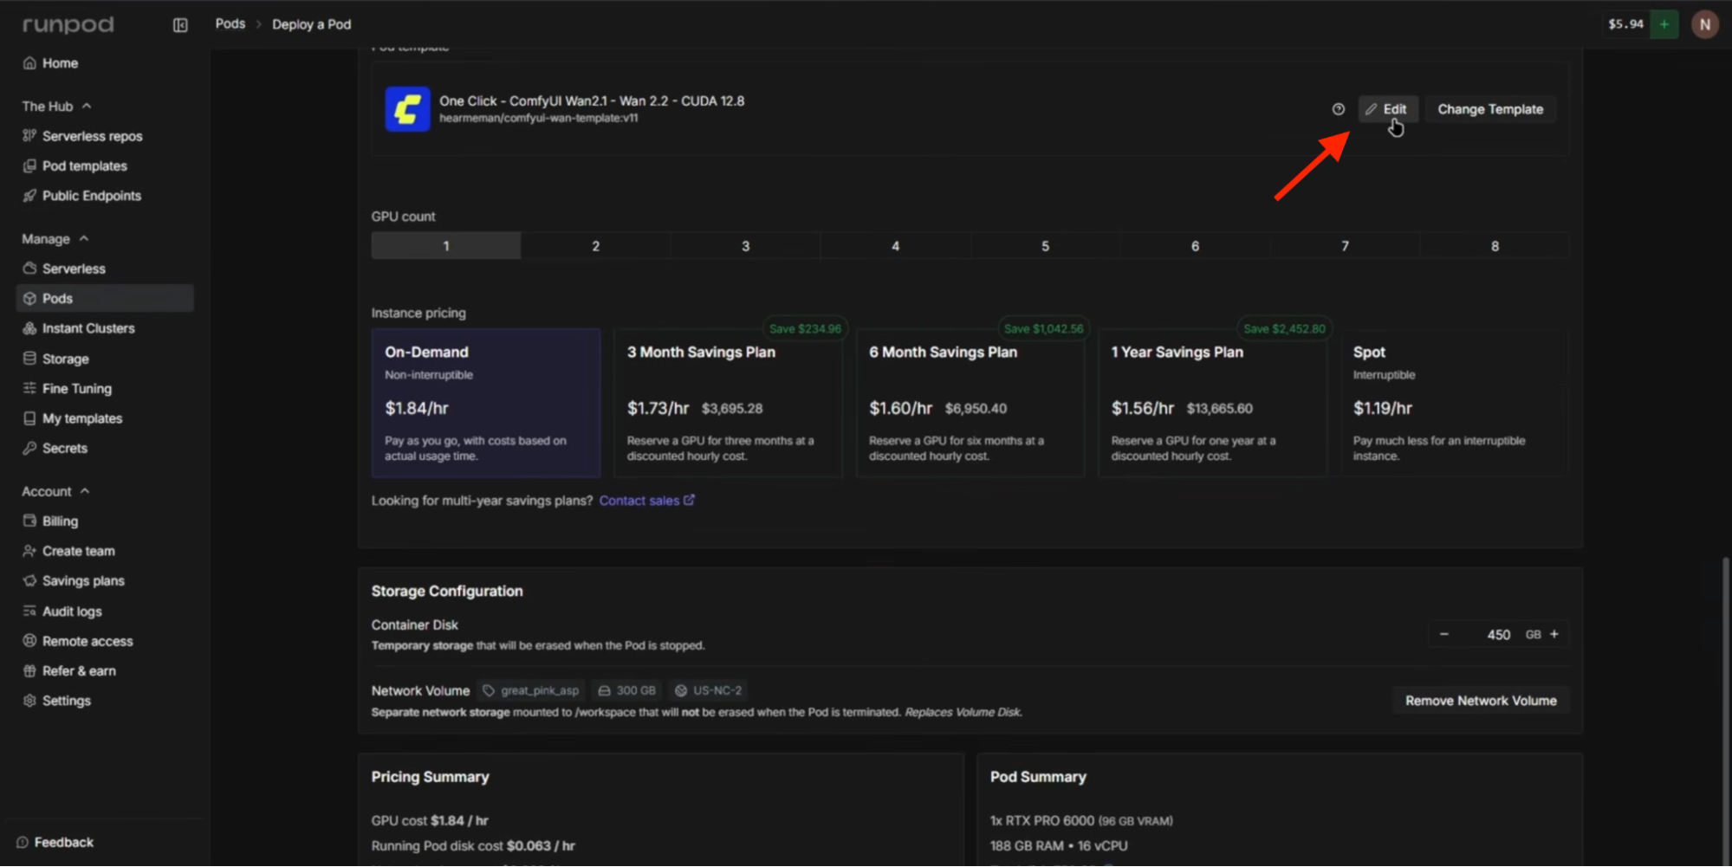Open Public Endpoints
The height and width of the screenshot is (867, 1732).
point(81,196)
